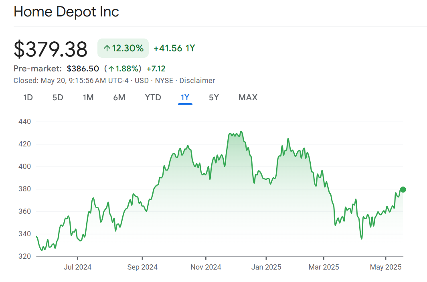Click the green endpoint dot on the chart
427x282 pixels.
[403, 190]
